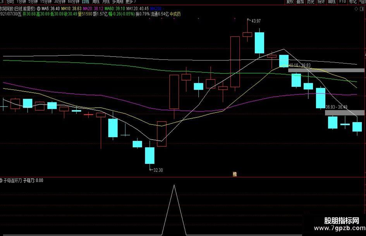Activate the 画线 drawing tool
The width and height of the screenshot is (366, 236).
pyautogui.click(x=332, y=2)
